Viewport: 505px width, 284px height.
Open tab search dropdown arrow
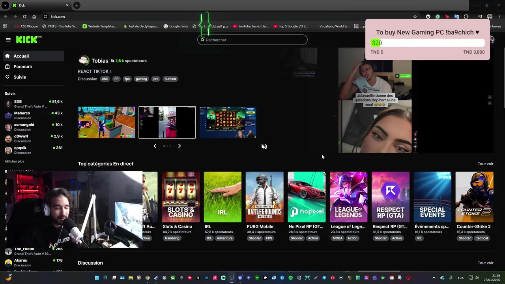(5, 5)
